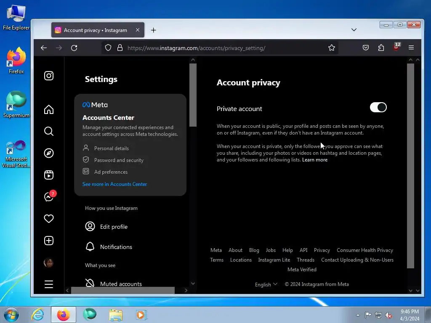The height and width of the screenshot is (323, 431).
Task: Open the Threads footer link
Action: click(306, 260)
